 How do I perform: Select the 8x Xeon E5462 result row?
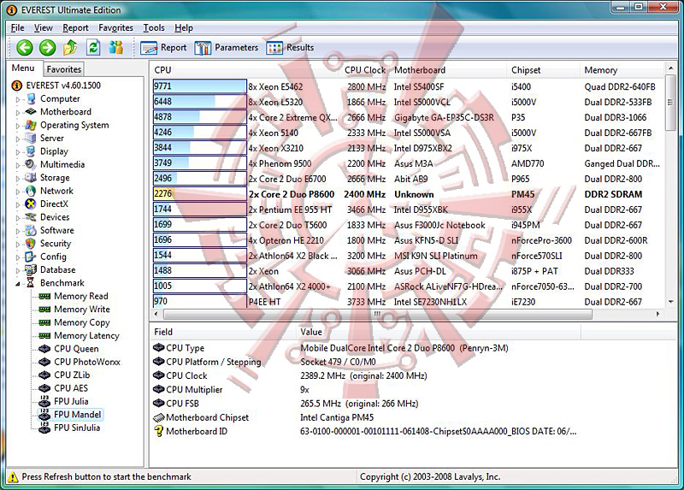pyautogui.click(x=407, y=86)
